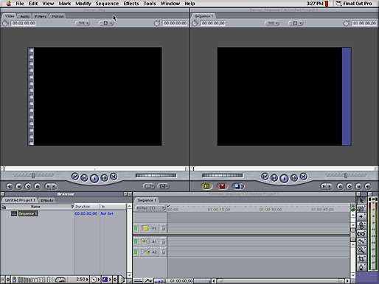Toggle the lock on track V1
The width and height of the screenshot is (379, 284).
[x=163, y=228]
